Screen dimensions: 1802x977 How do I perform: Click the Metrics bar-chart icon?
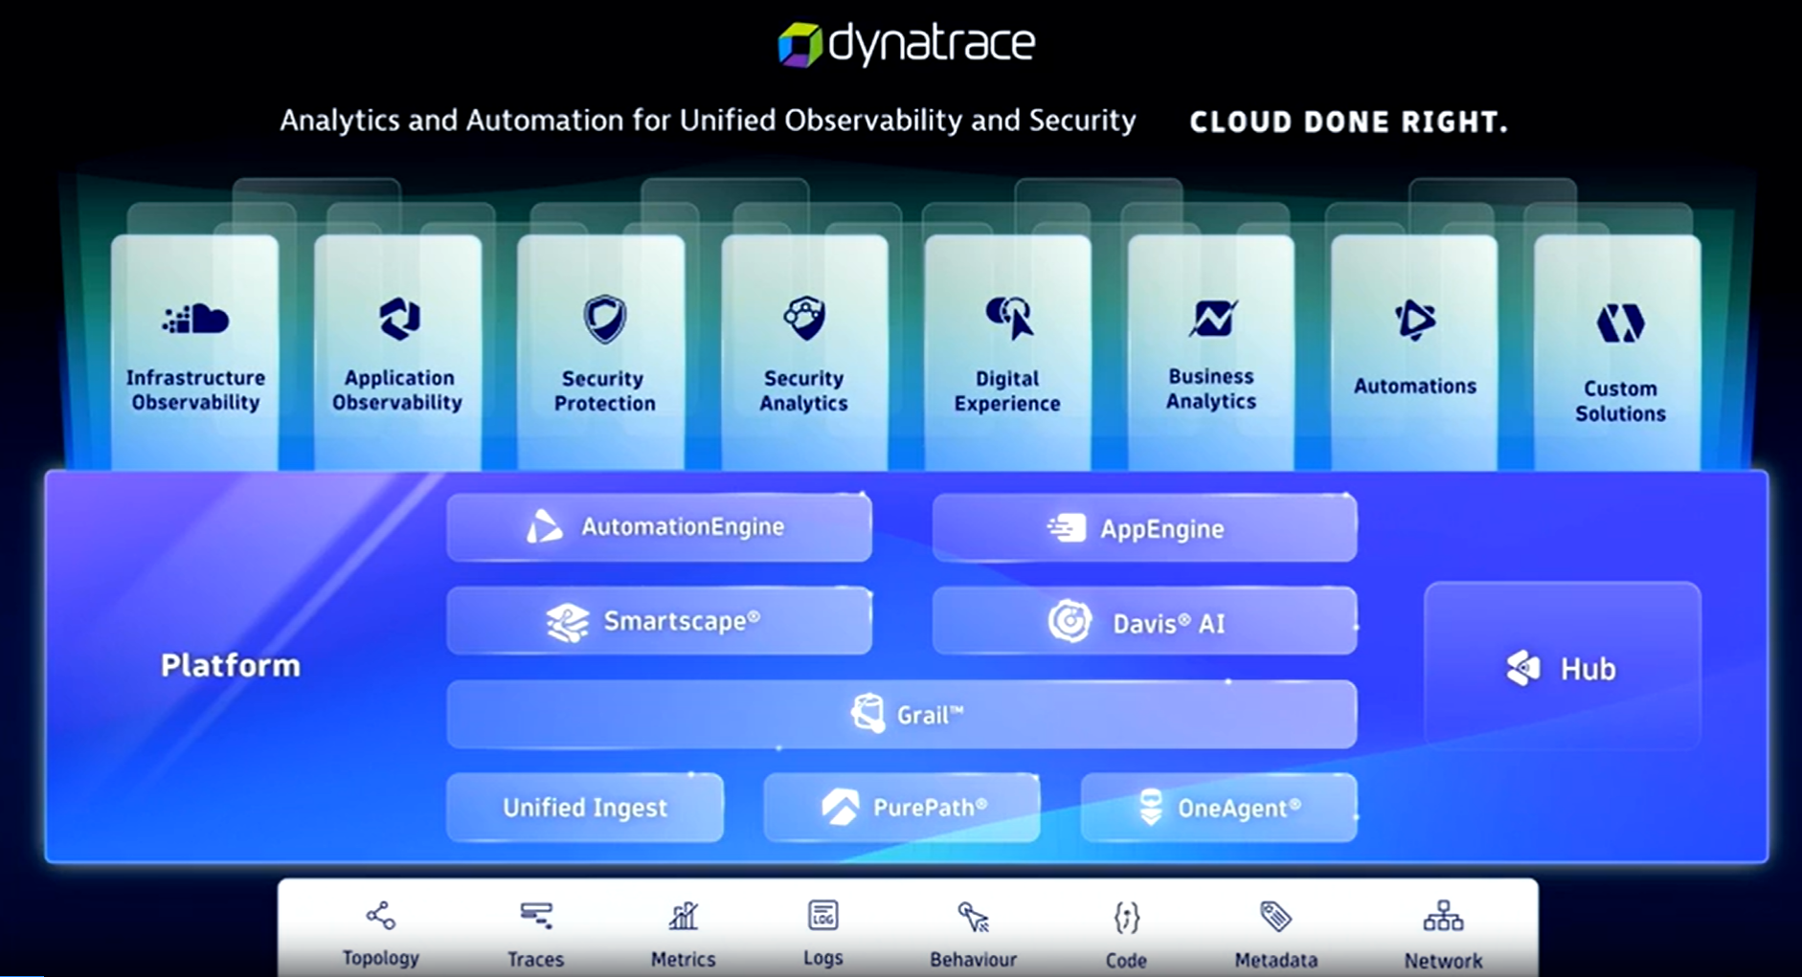[x=683, y=916]
